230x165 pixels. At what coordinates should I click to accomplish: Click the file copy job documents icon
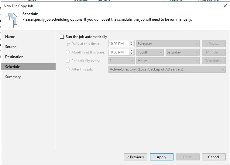[11, 20]
